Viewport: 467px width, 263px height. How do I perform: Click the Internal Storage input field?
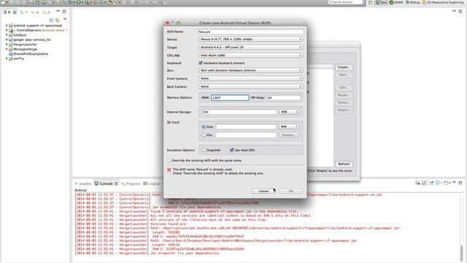click(239, 112)
